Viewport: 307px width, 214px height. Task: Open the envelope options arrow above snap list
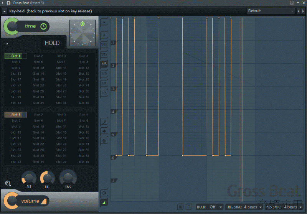coord(104,22)
